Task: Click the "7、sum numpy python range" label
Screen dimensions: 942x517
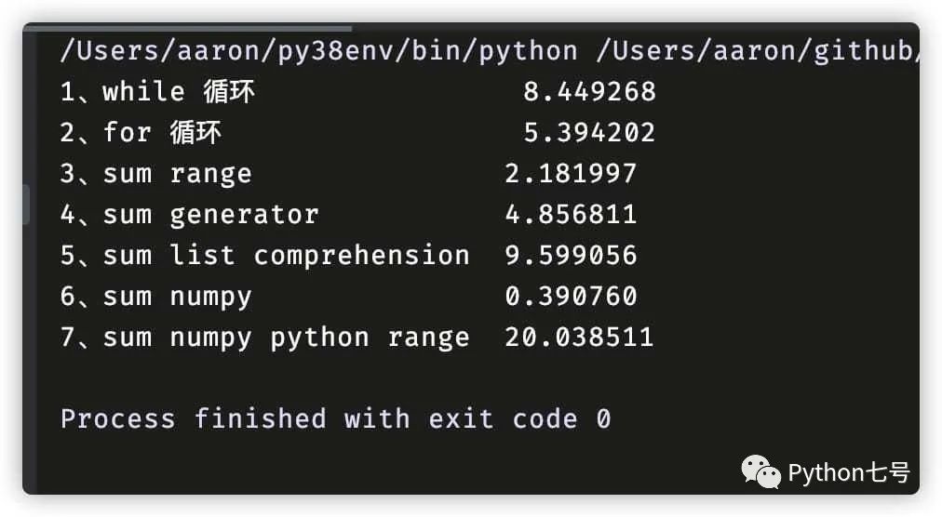Action: coord(264,337)
